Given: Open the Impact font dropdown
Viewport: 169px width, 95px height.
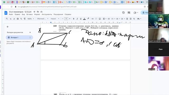Looking at the screenshot, I should pyautogui.click(x=55, y=19).
